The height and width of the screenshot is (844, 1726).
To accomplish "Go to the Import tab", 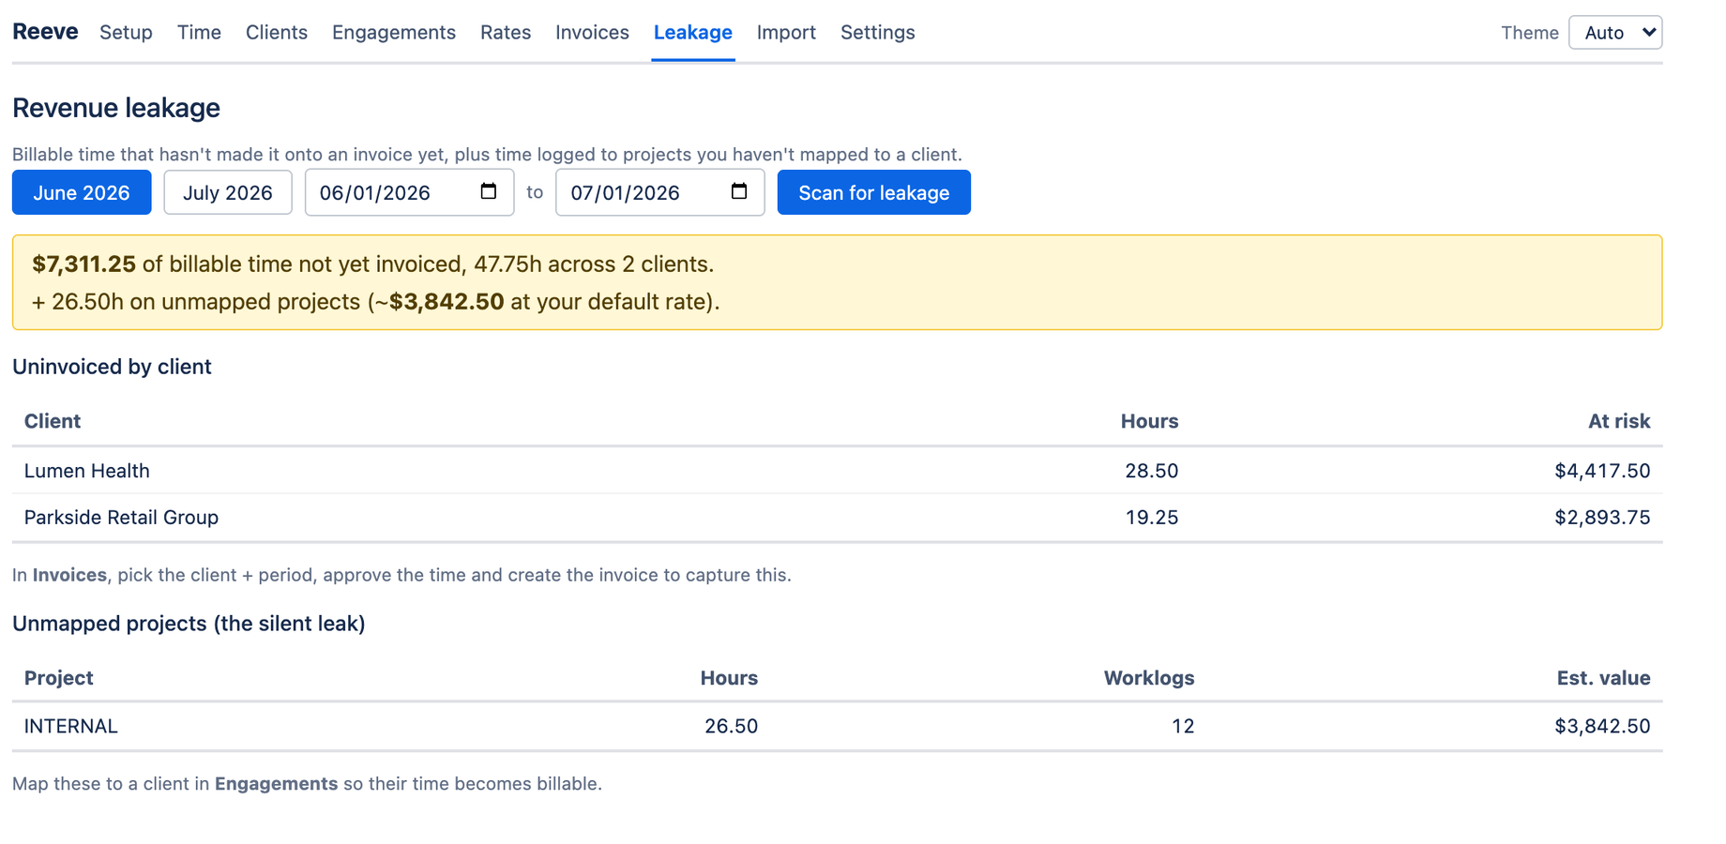I will [786, 33].
